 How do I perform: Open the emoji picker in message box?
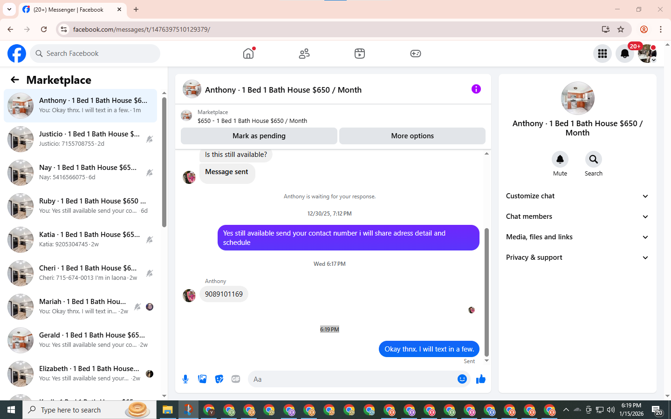click(462, 379)
